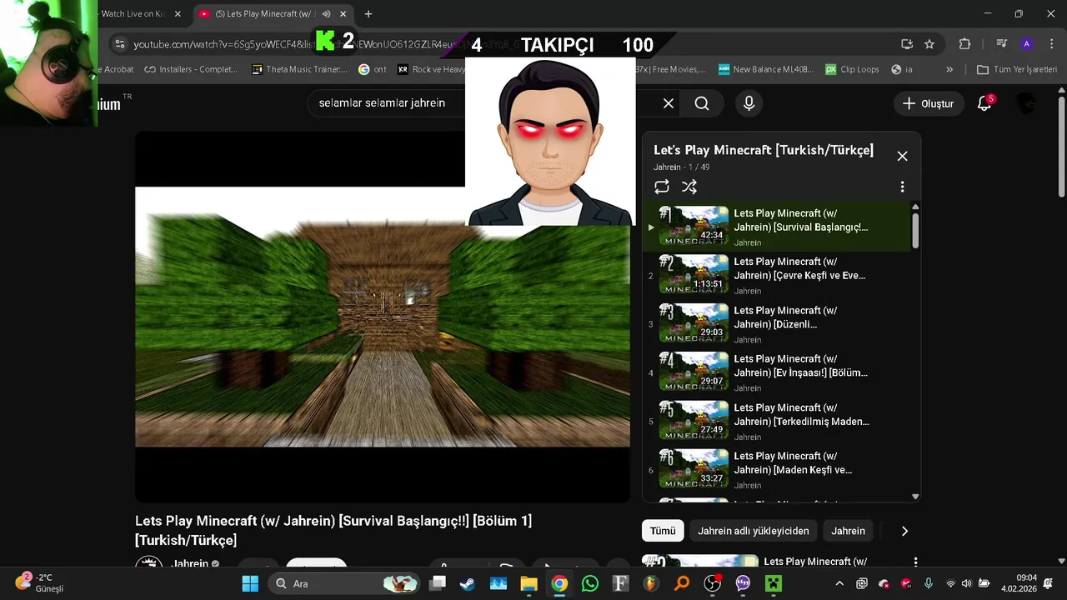Open a new Chrome tab
Viewport: 1067px width, 600px height.
(x=368, y=13)
